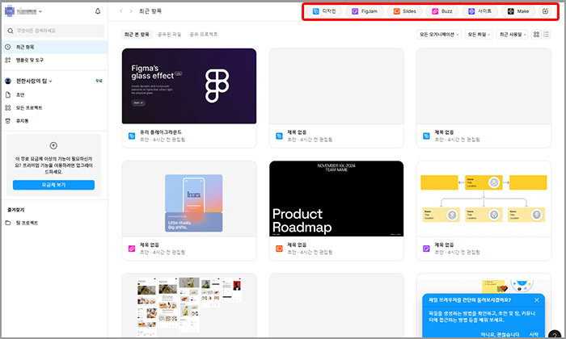The height and width of the screenshot is (339, 566).
Task: Click the orange Slides icon under Product Roadmap
Action: pos(279,249)
